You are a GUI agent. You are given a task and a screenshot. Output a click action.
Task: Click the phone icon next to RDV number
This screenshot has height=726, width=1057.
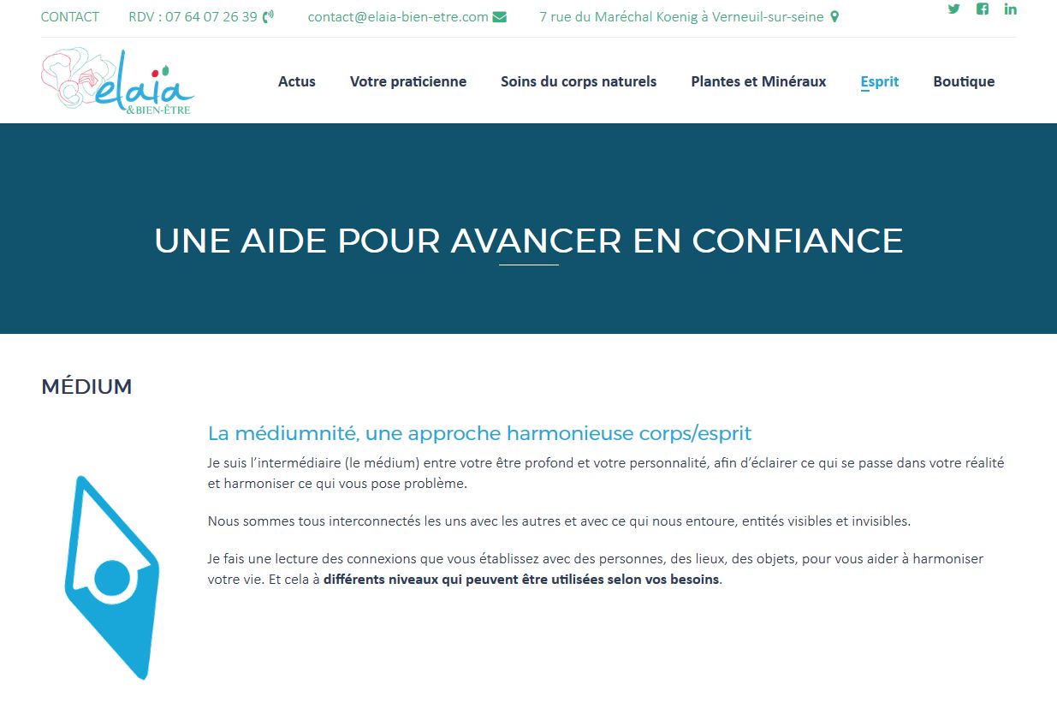[x=268, y=16]
